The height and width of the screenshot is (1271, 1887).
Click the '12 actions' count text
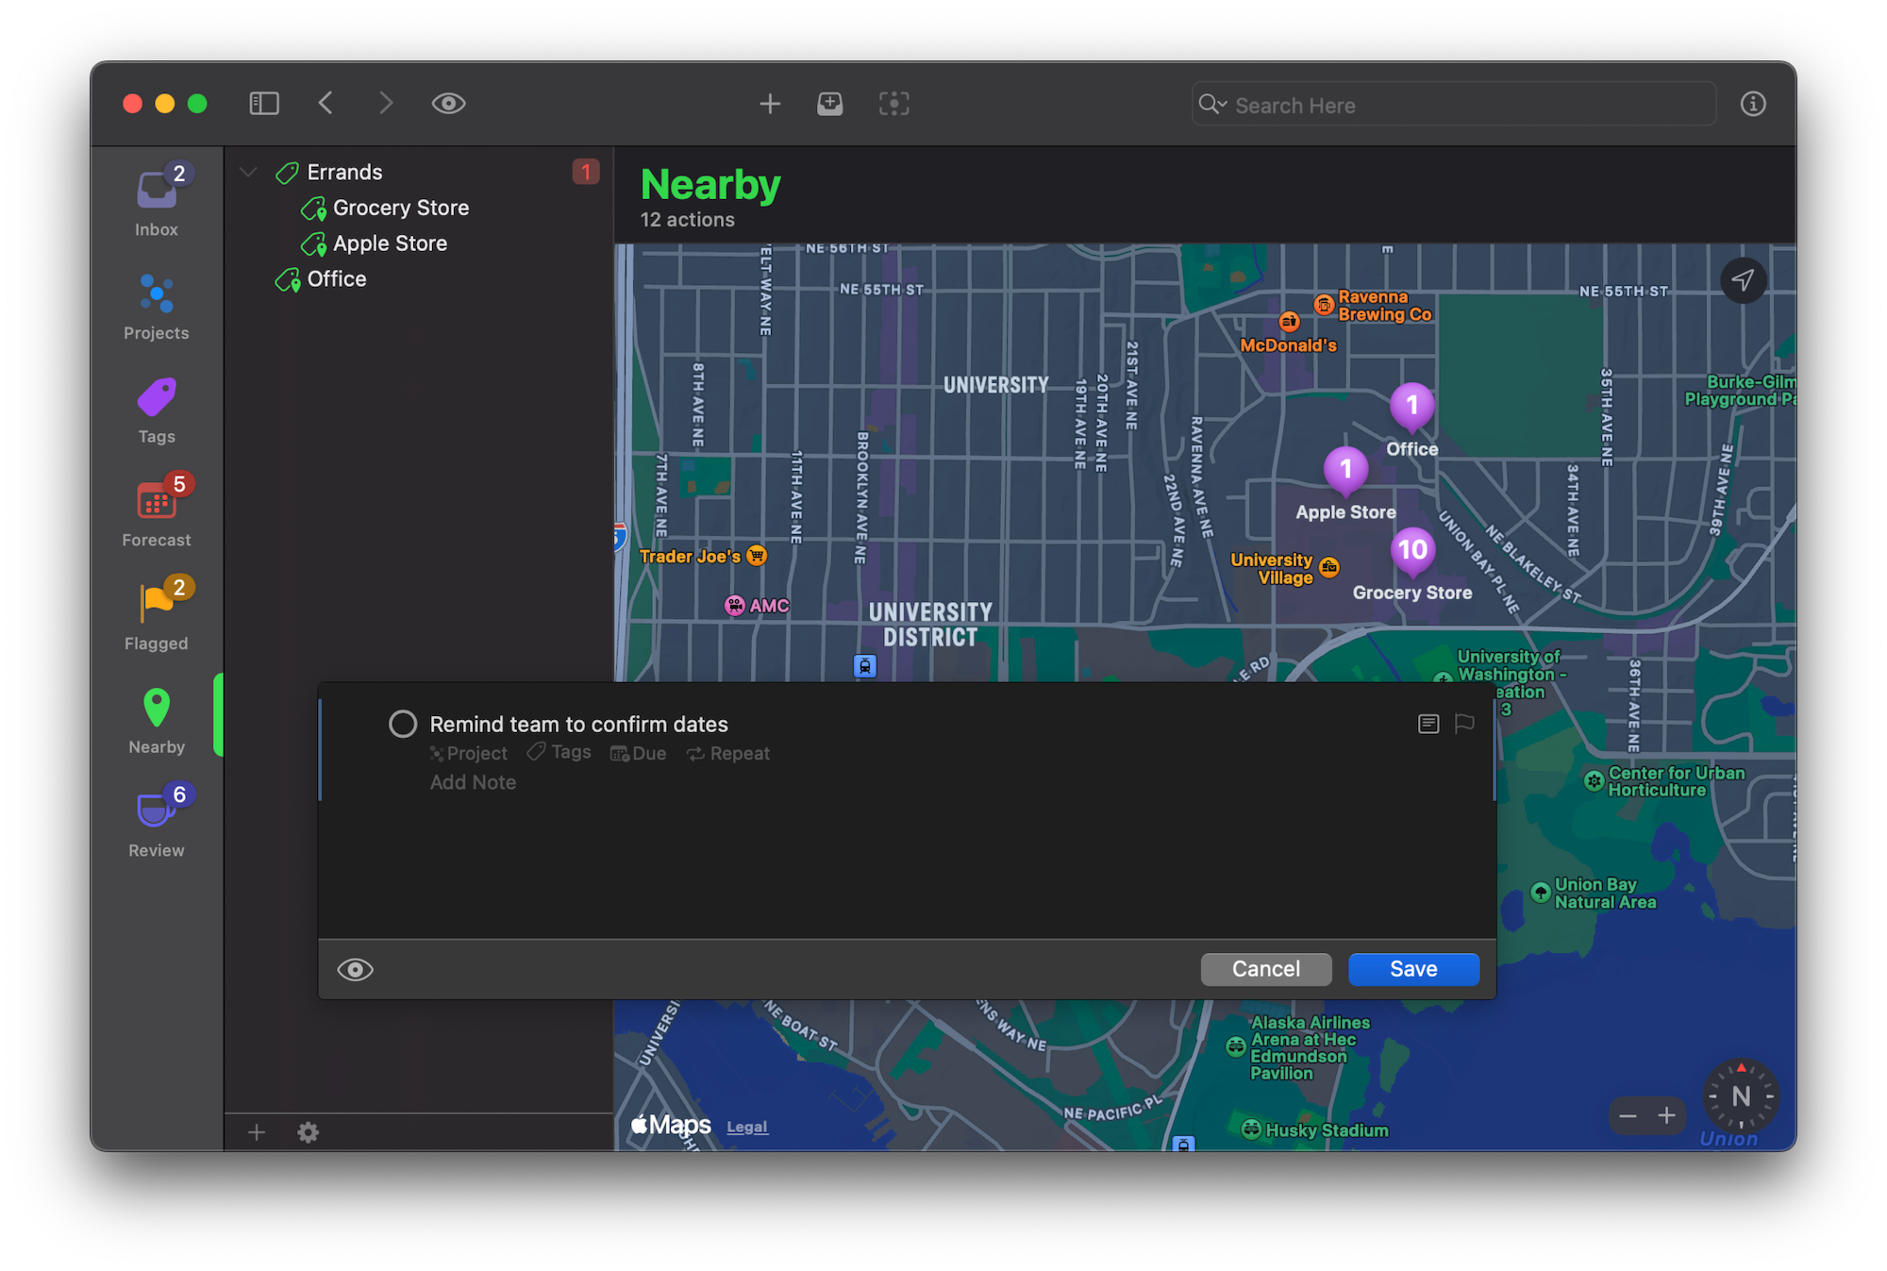point(688,220)
